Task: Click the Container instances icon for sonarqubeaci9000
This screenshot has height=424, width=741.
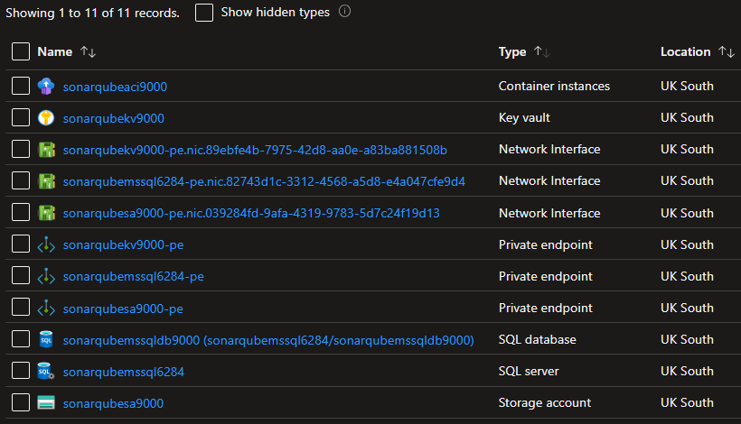Action: click(x=46, y=87)
